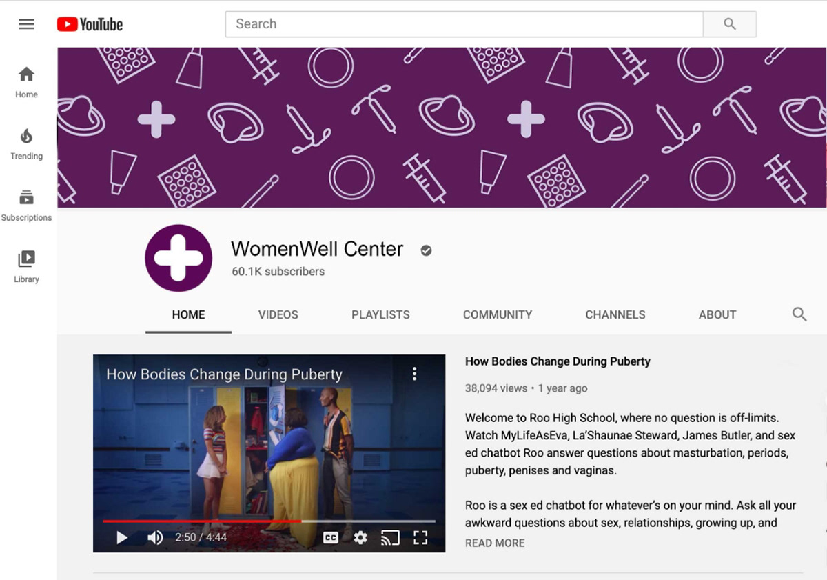
Task: Click the magnifier search button
Action: [x=730, y=23]
